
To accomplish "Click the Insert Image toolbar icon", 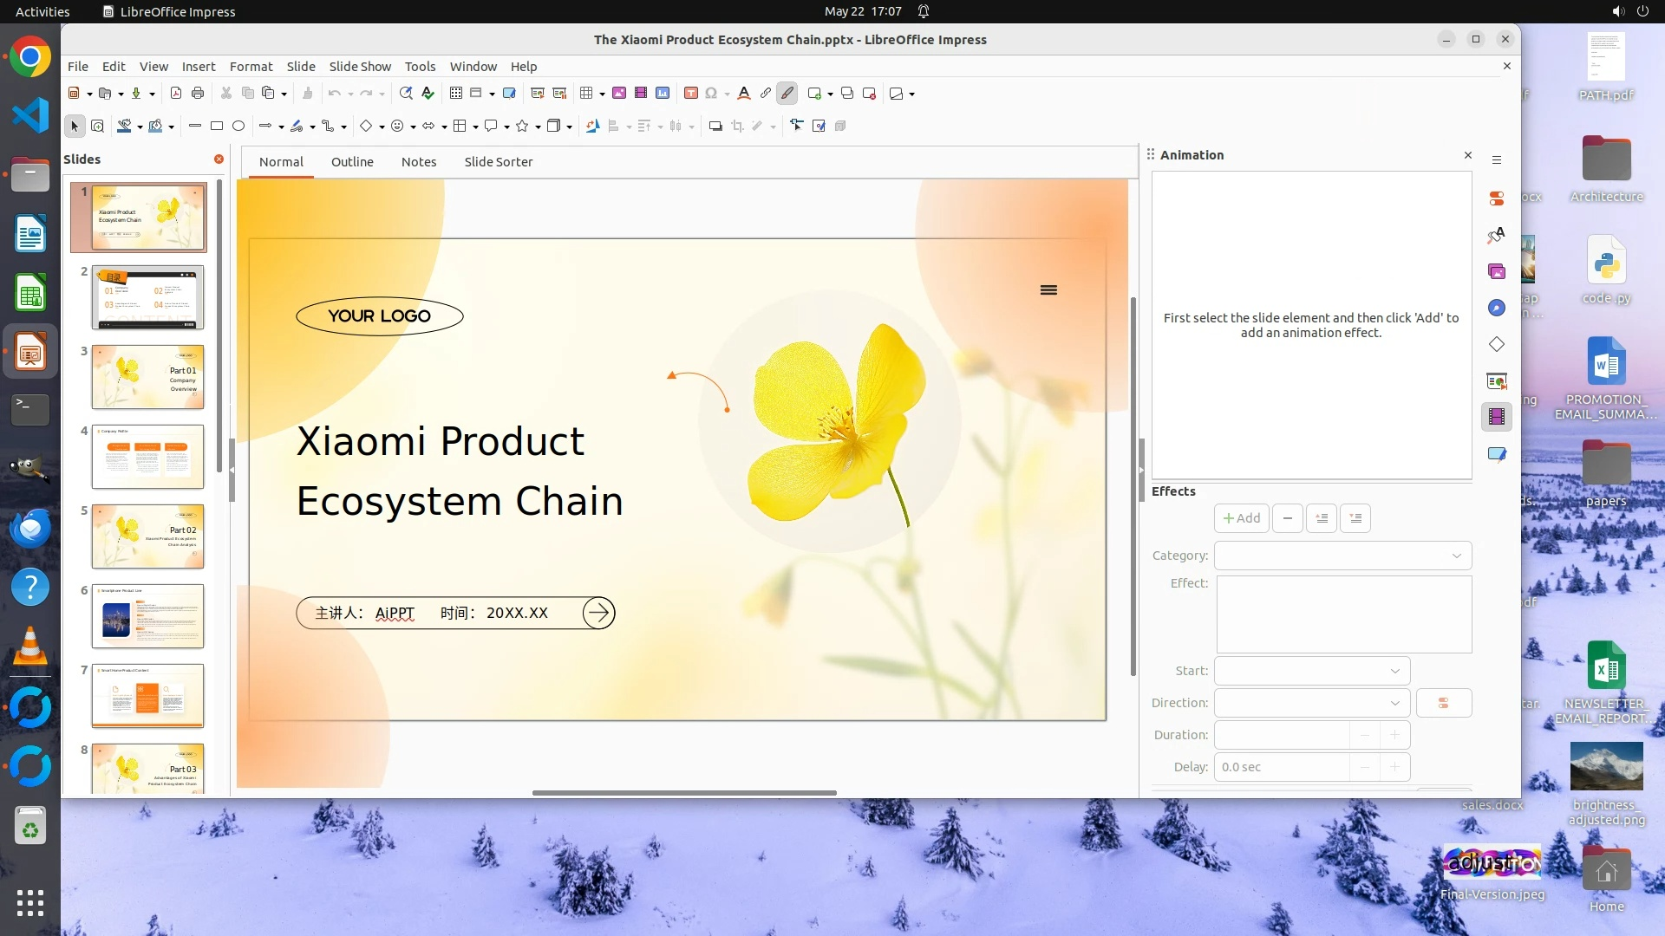I will pyautogui.click(x=619, y=94).
